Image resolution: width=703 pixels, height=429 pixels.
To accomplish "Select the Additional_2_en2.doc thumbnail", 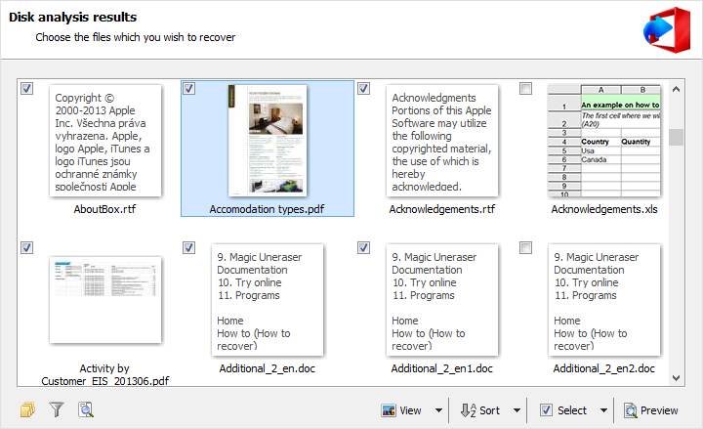I will click(x=604, y=300).
